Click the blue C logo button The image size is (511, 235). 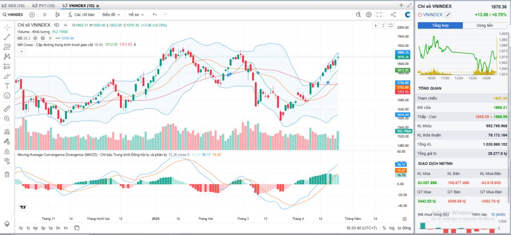pyautogui.click(x=408, y=15)
